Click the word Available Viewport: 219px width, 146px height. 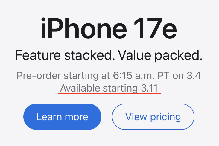[80, 88]
